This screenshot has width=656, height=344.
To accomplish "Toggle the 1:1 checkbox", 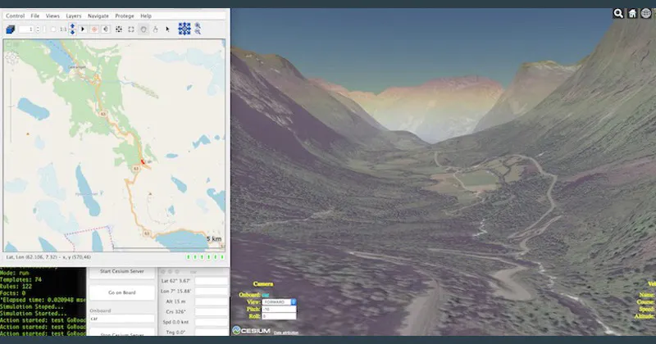I will click(x=53, y=29).
